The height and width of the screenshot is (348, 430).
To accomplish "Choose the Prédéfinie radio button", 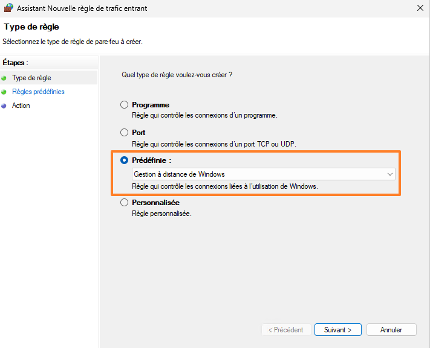I will [125, 160].
